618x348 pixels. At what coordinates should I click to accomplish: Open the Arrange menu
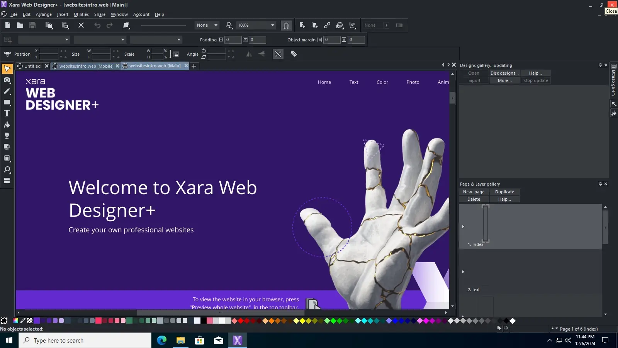tap(44, 14)
